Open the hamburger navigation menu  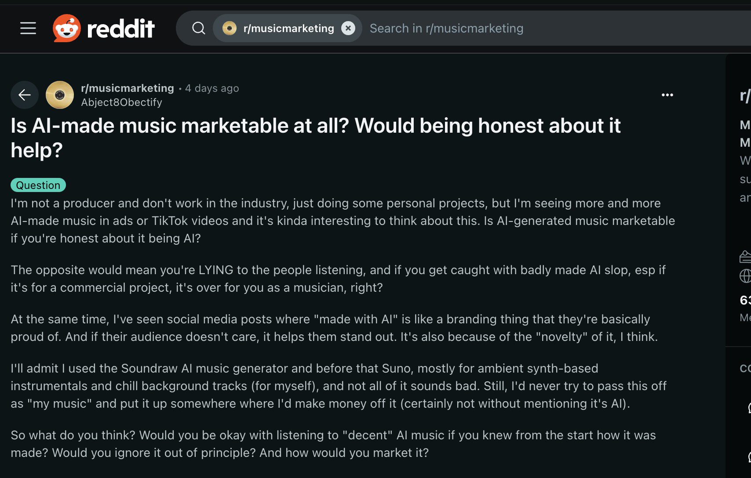28,28
